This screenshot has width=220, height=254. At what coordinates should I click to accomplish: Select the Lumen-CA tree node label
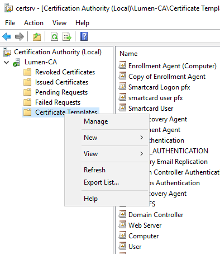point(41,62)
